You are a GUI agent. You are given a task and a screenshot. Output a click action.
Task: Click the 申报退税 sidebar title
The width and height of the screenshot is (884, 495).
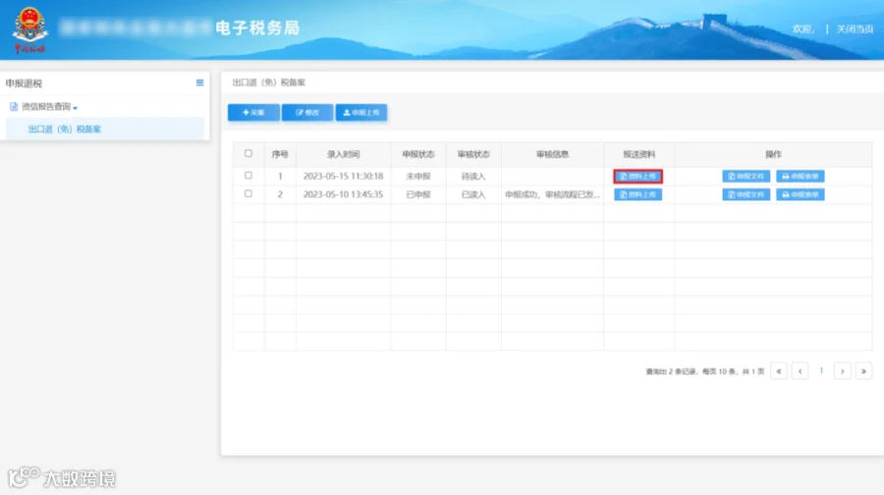coord(24,83)
